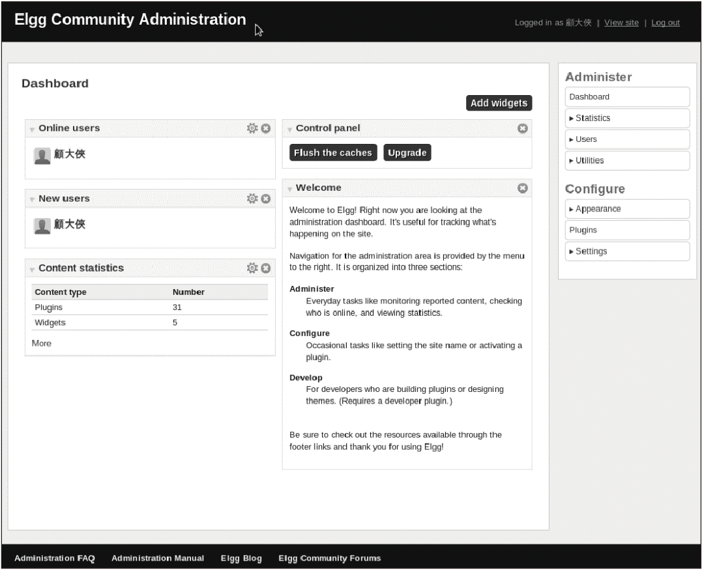Viewport: 704px width, 571px height.
Task: Open More in Content statistics
Action: (42, 344)
